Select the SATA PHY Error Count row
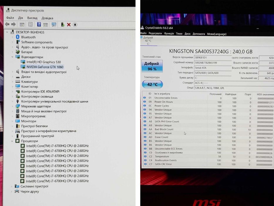 208,121
